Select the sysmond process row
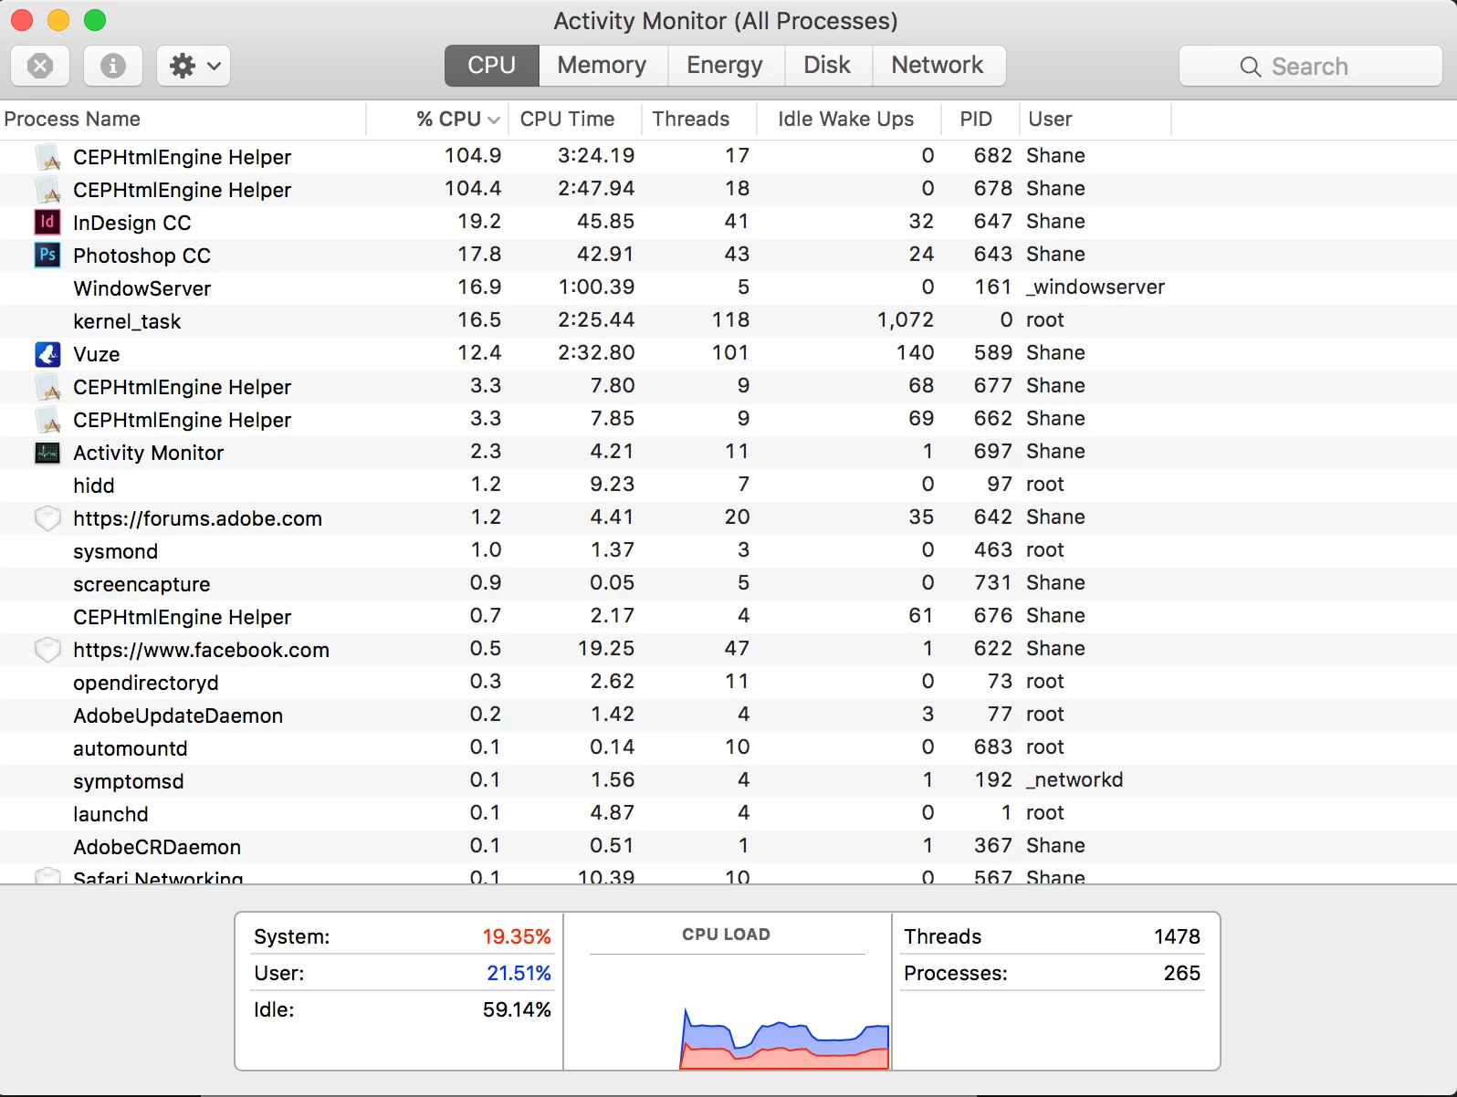Image resolution: width=1457 pixels, height=1097 pixels. (728, 551)
